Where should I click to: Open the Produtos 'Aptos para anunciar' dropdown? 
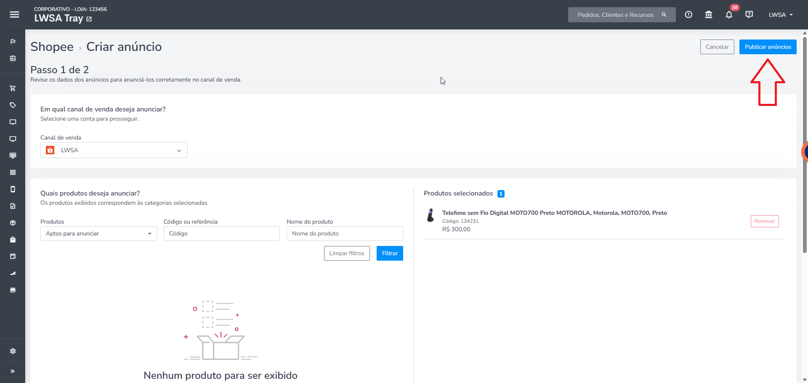click(x=98, y=234)
